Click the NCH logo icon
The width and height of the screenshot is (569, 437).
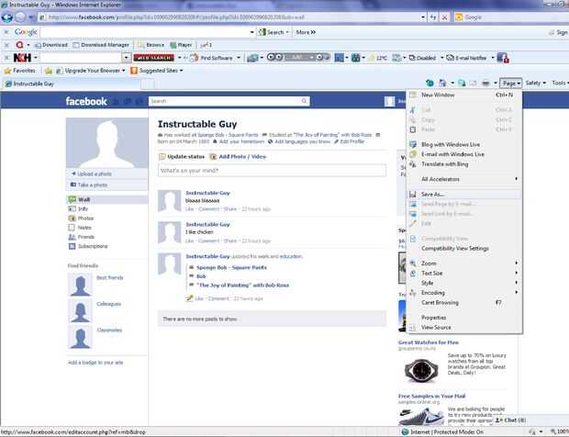tap(22, 58)
